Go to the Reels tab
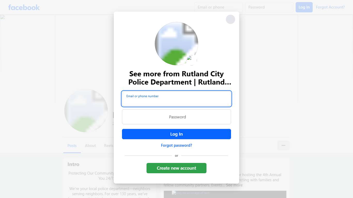Viewport: 353px width, 198px height. [x=109, y=146]
